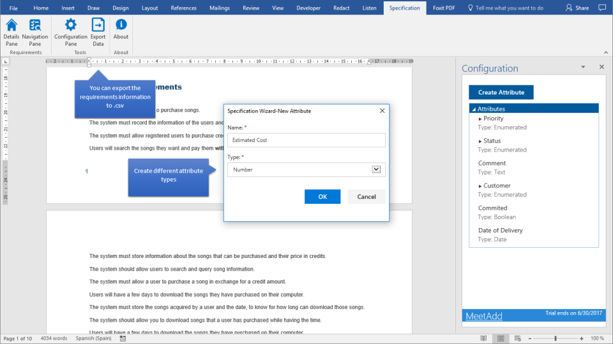Click the 4034 words counter
Screen dimensions: 613x344
pyautogui.click(x=54, y=338)
